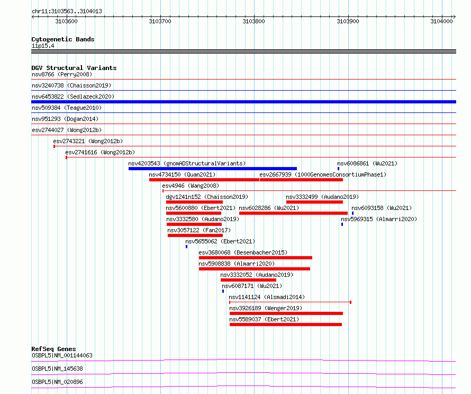Click the red nsv3057122 (Fan2017) bar
Screen dimensions: 471x394
coord(195,235)
